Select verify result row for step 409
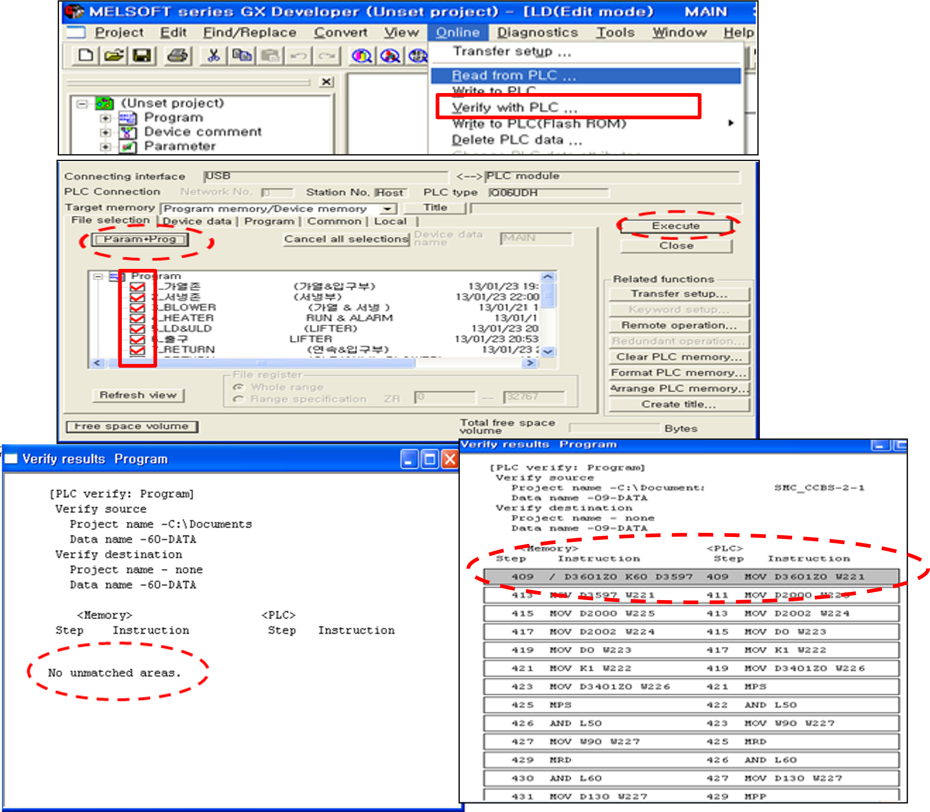The height and width of the screenshot is (812, 930). click(691, 577)
